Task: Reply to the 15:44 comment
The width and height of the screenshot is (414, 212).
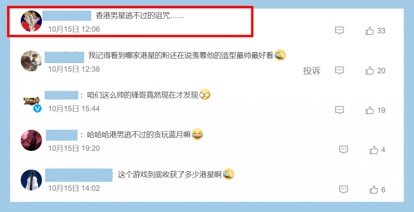Action: pyautogui.click(x=339, y=110)
